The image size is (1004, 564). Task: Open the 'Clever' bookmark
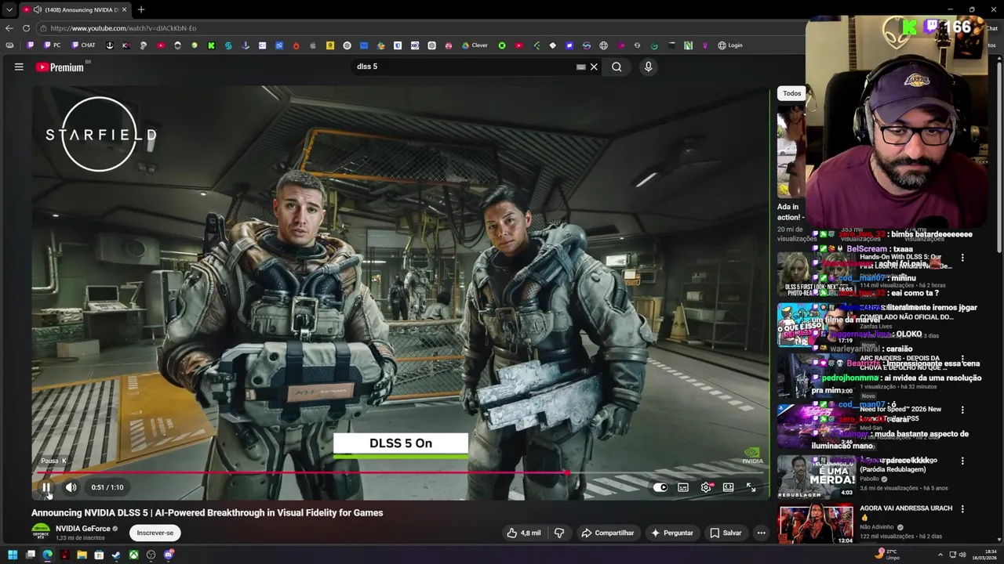pyautogui.click(x=475, y=45)
